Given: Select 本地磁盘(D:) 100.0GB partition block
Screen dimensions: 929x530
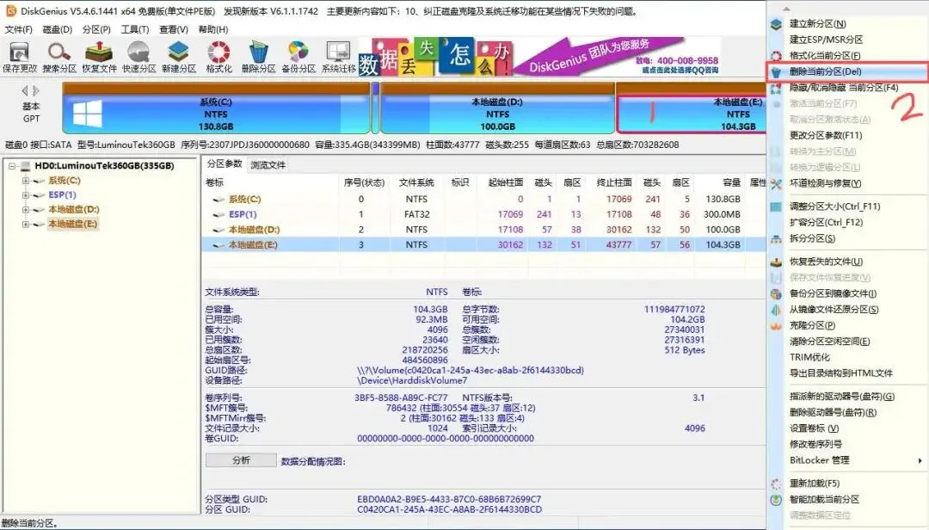Looking at the screenshot, I should click(498, 108).
